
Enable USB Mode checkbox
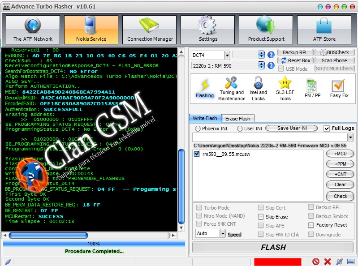click(281, 69)
